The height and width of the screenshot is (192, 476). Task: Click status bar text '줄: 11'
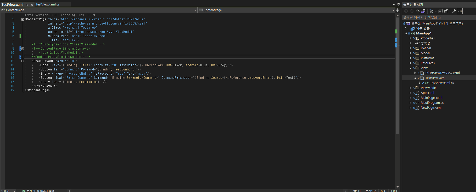point(357,191)
